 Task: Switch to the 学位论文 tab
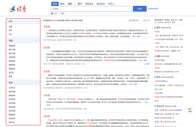(x=89, y=4)
